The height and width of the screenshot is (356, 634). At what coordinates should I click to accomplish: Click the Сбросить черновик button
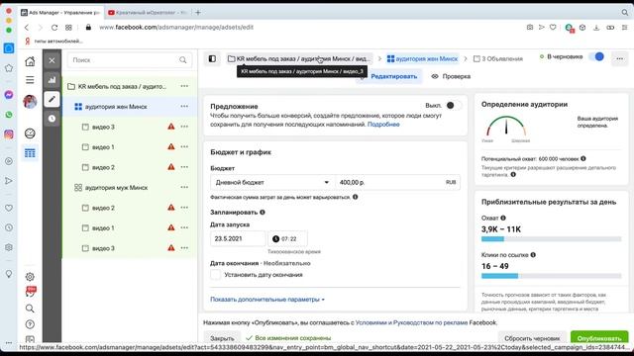[x=532, y=338]
